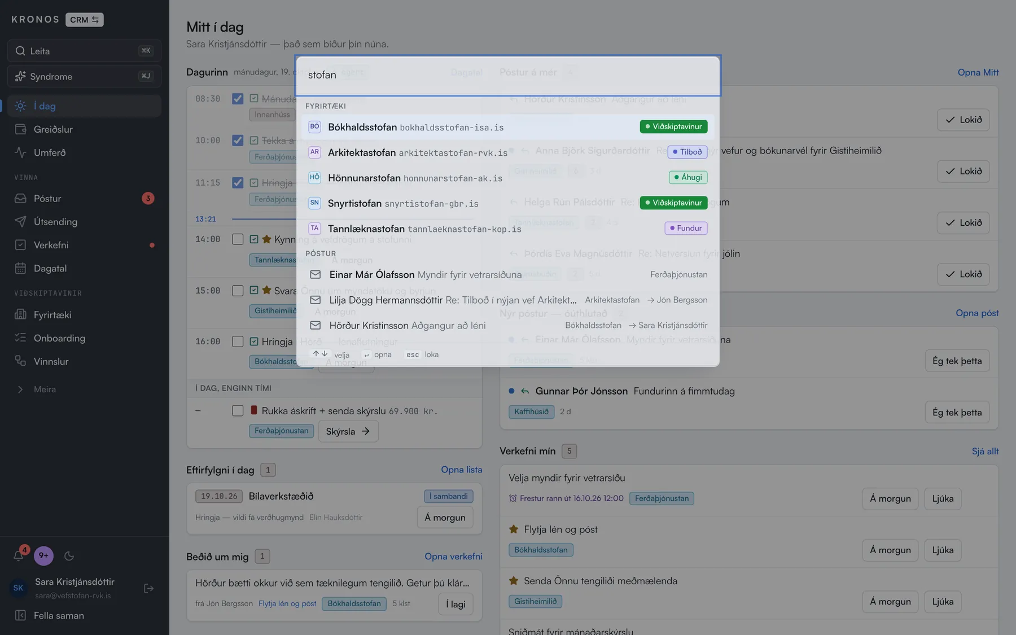The width and height of the screenshot is (1016, 635).
Task: Open Dagatal calendar in sidebar
Action: coord(85,268)
